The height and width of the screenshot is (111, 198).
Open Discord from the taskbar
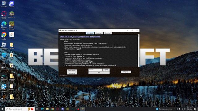click(x=62, y=109)
